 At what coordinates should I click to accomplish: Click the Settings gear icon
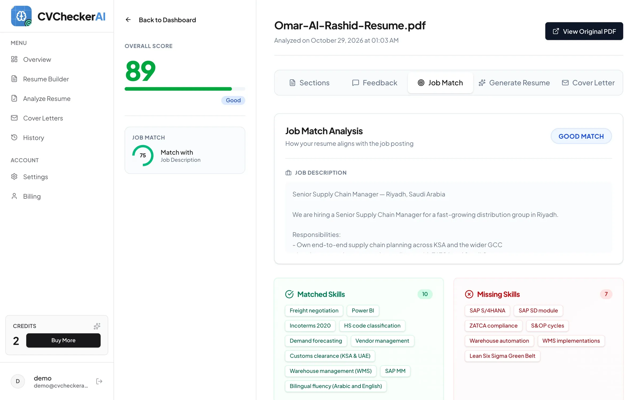click(x=14, y=177)
